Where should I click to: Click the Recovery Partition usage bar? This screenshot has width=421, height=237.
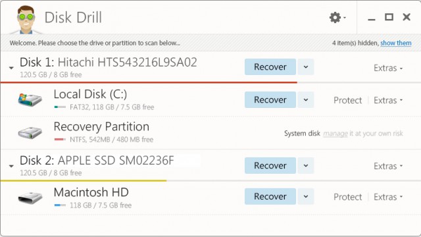[60, 139]
